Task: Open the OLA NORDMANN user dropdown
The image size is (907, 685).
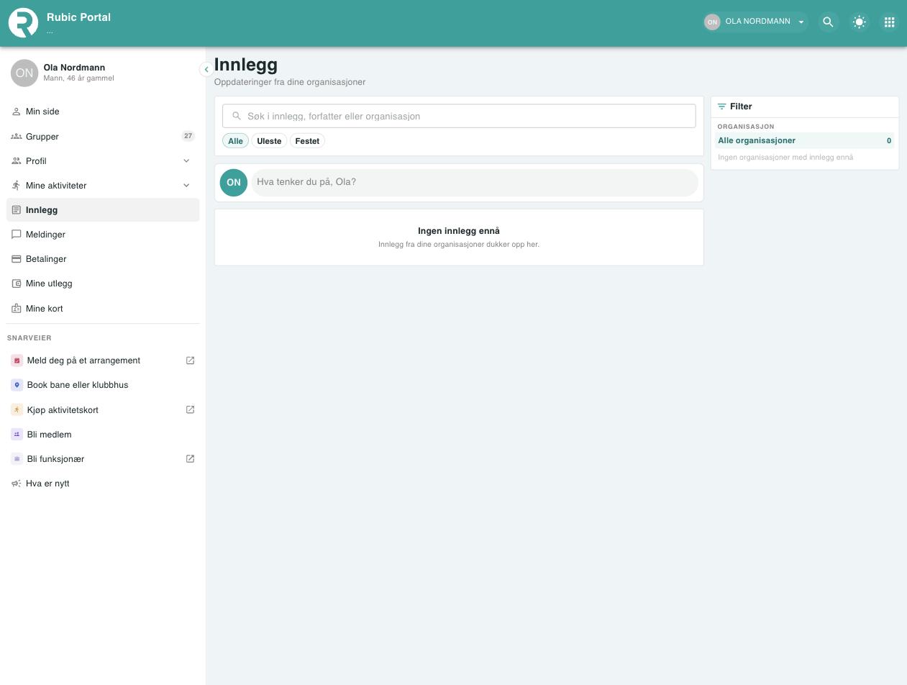Action: coord(755,22)
